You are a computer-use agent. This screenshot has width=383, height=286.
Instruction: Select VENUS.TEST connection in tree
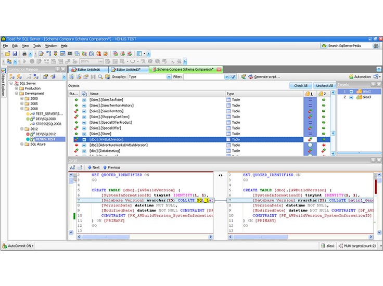click(45, 139)
